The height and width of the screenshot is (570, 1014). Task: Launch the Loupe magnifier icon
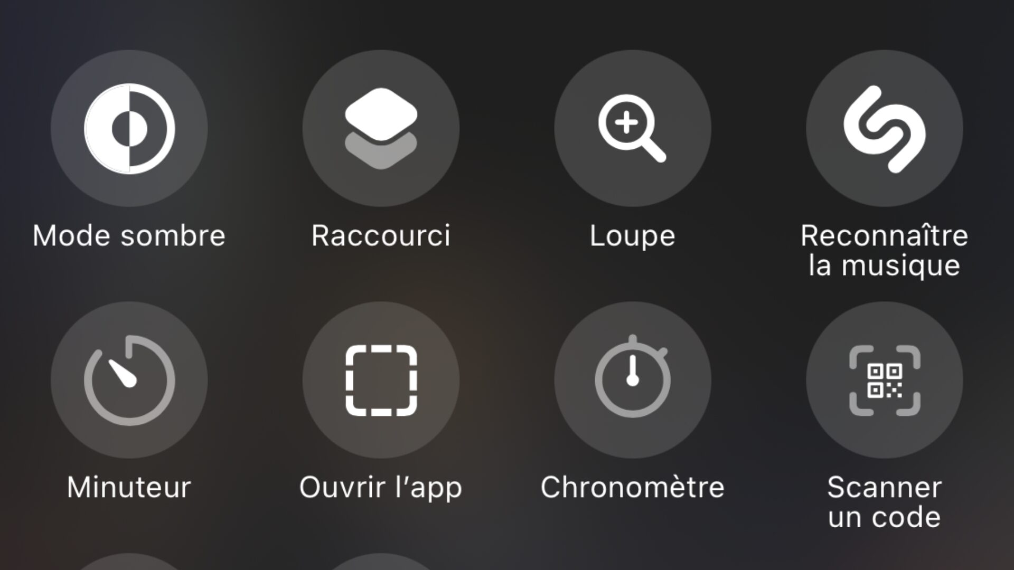coord(633,128)
